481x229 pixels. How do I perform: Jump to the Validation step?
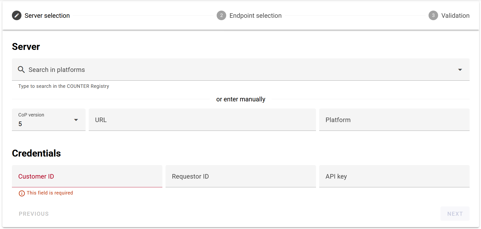pos(455,16)
